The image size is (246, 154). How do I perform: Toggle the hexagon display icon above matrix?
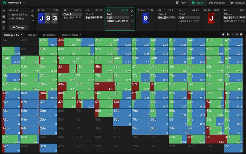pyautogui.click(x=223, y=35)
